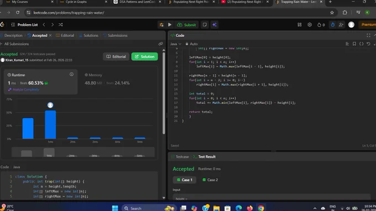This screenshot has height=211, width=376.
Task: Run code with the play icon
Action: 170,25
